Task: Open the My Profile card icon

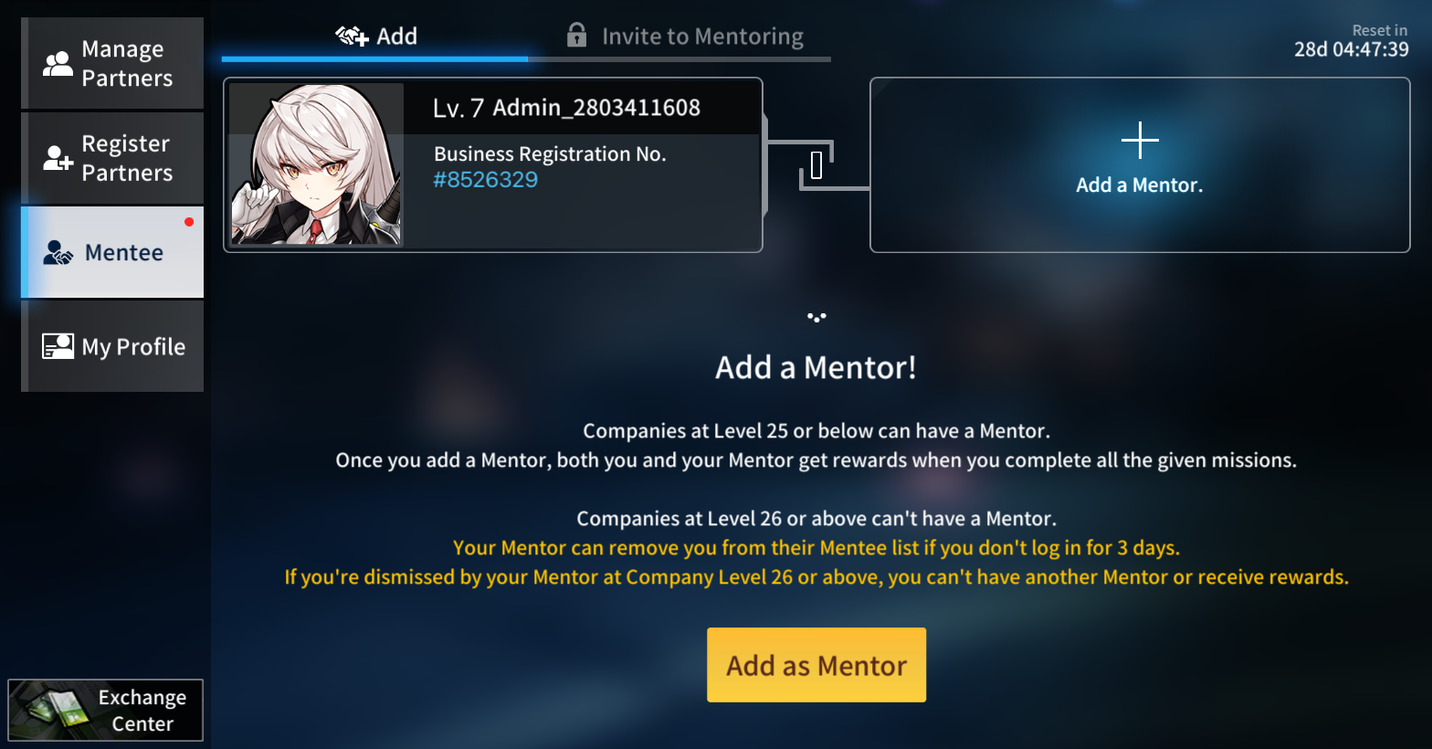Action: click(58, 346)
